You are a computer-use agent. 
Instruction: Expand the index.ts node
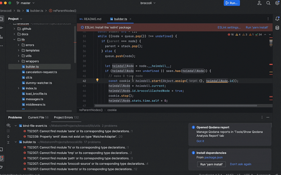[x=18, y=88]
